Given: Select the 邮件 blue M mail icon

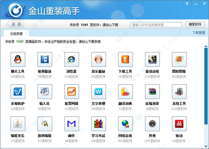Looking at the screenshot, I should (x=72, y=124).
